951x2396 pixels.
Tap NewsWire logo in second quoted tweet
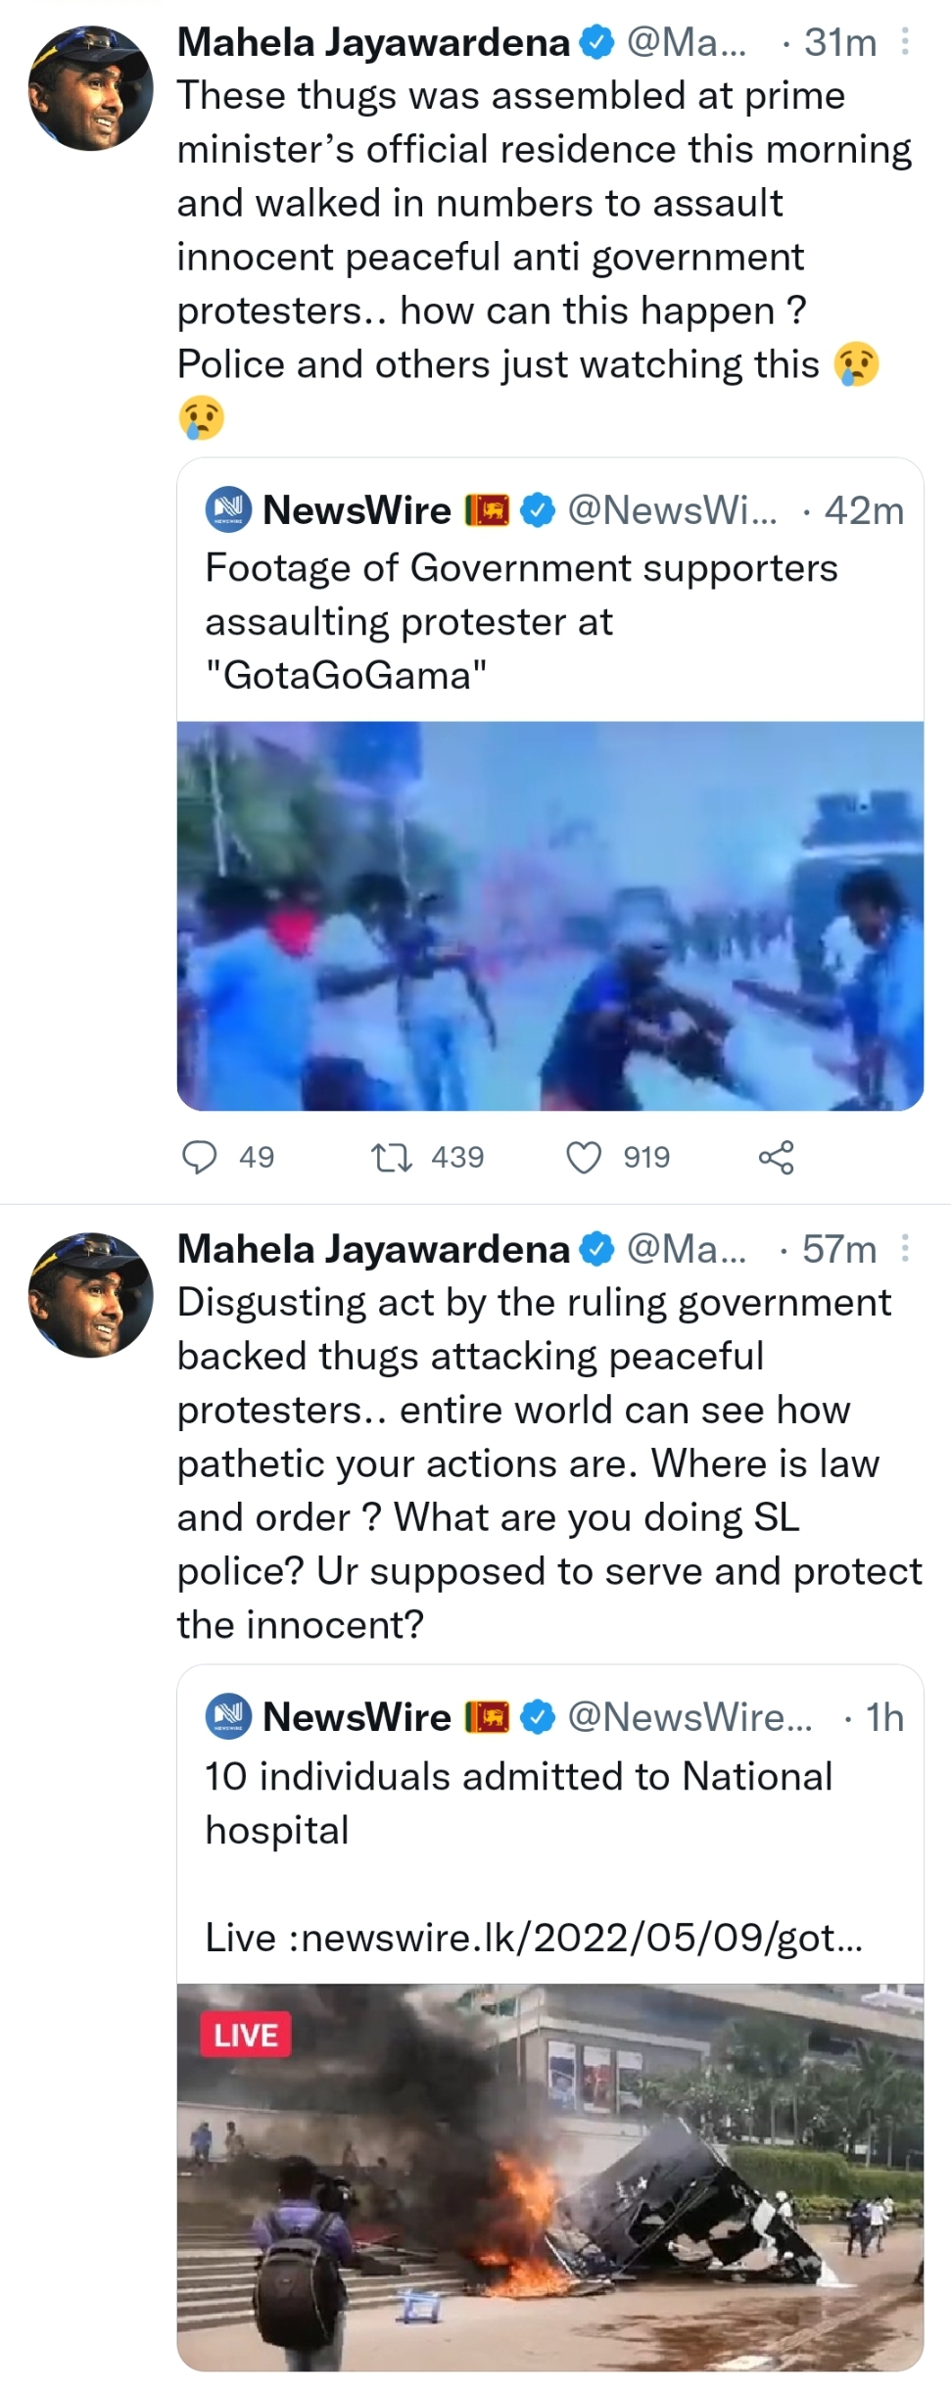click(x=228, y=1716)
